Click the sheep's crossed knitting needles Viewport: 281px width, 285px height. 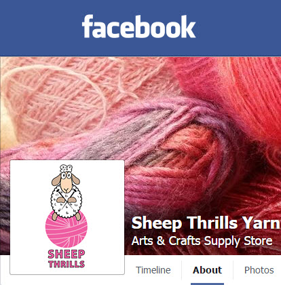click(67, 202)
